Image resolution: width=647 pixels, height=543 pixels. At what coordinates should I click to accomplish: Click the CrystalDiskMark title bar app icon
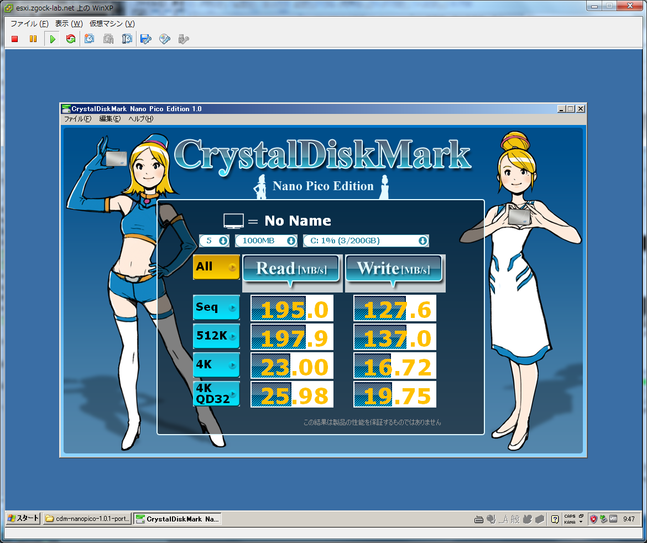(x=66, y=109)
